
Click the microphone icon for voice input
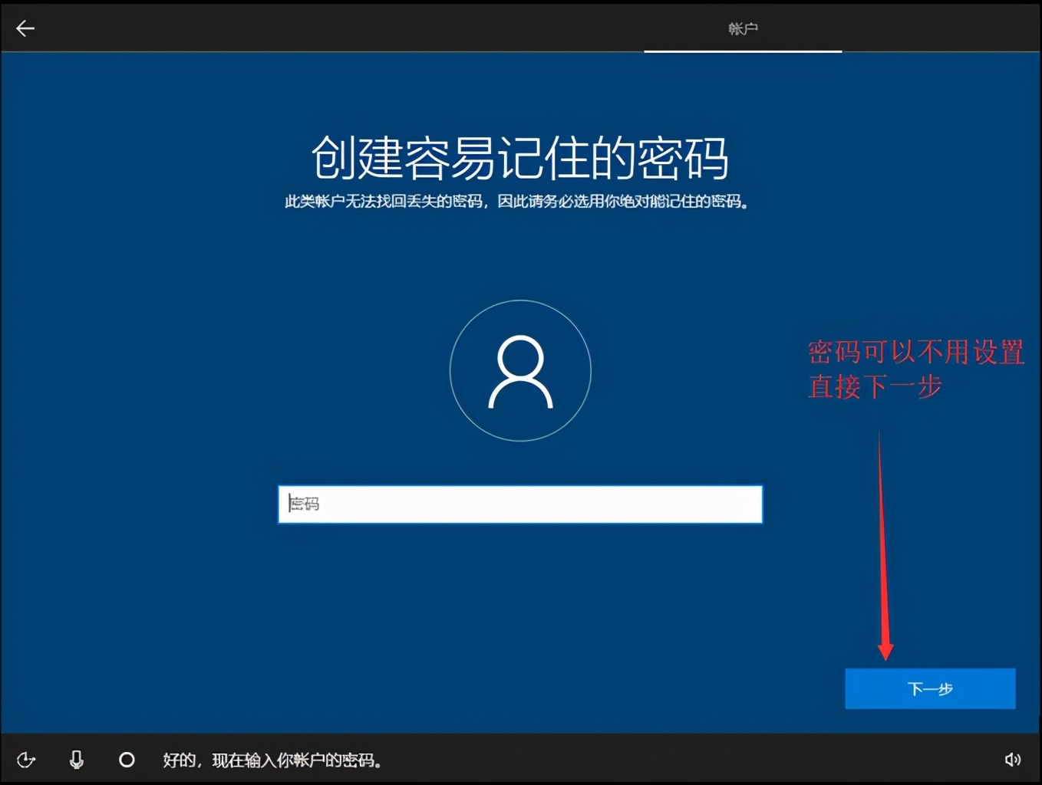tap(76, 760)
